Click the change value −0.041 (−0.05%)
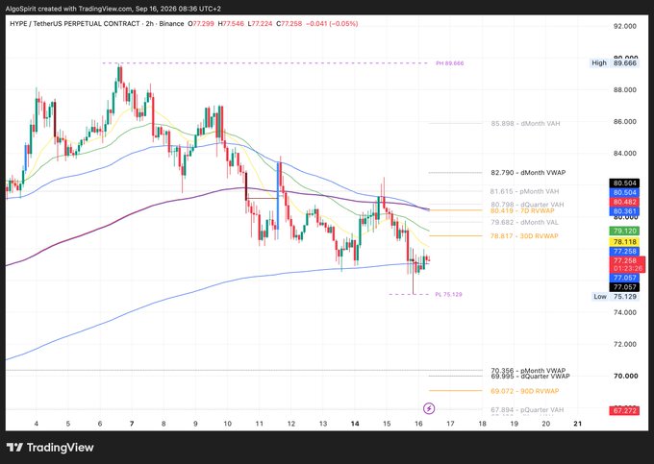Screen dimensions: 654x464 (332, 24)
